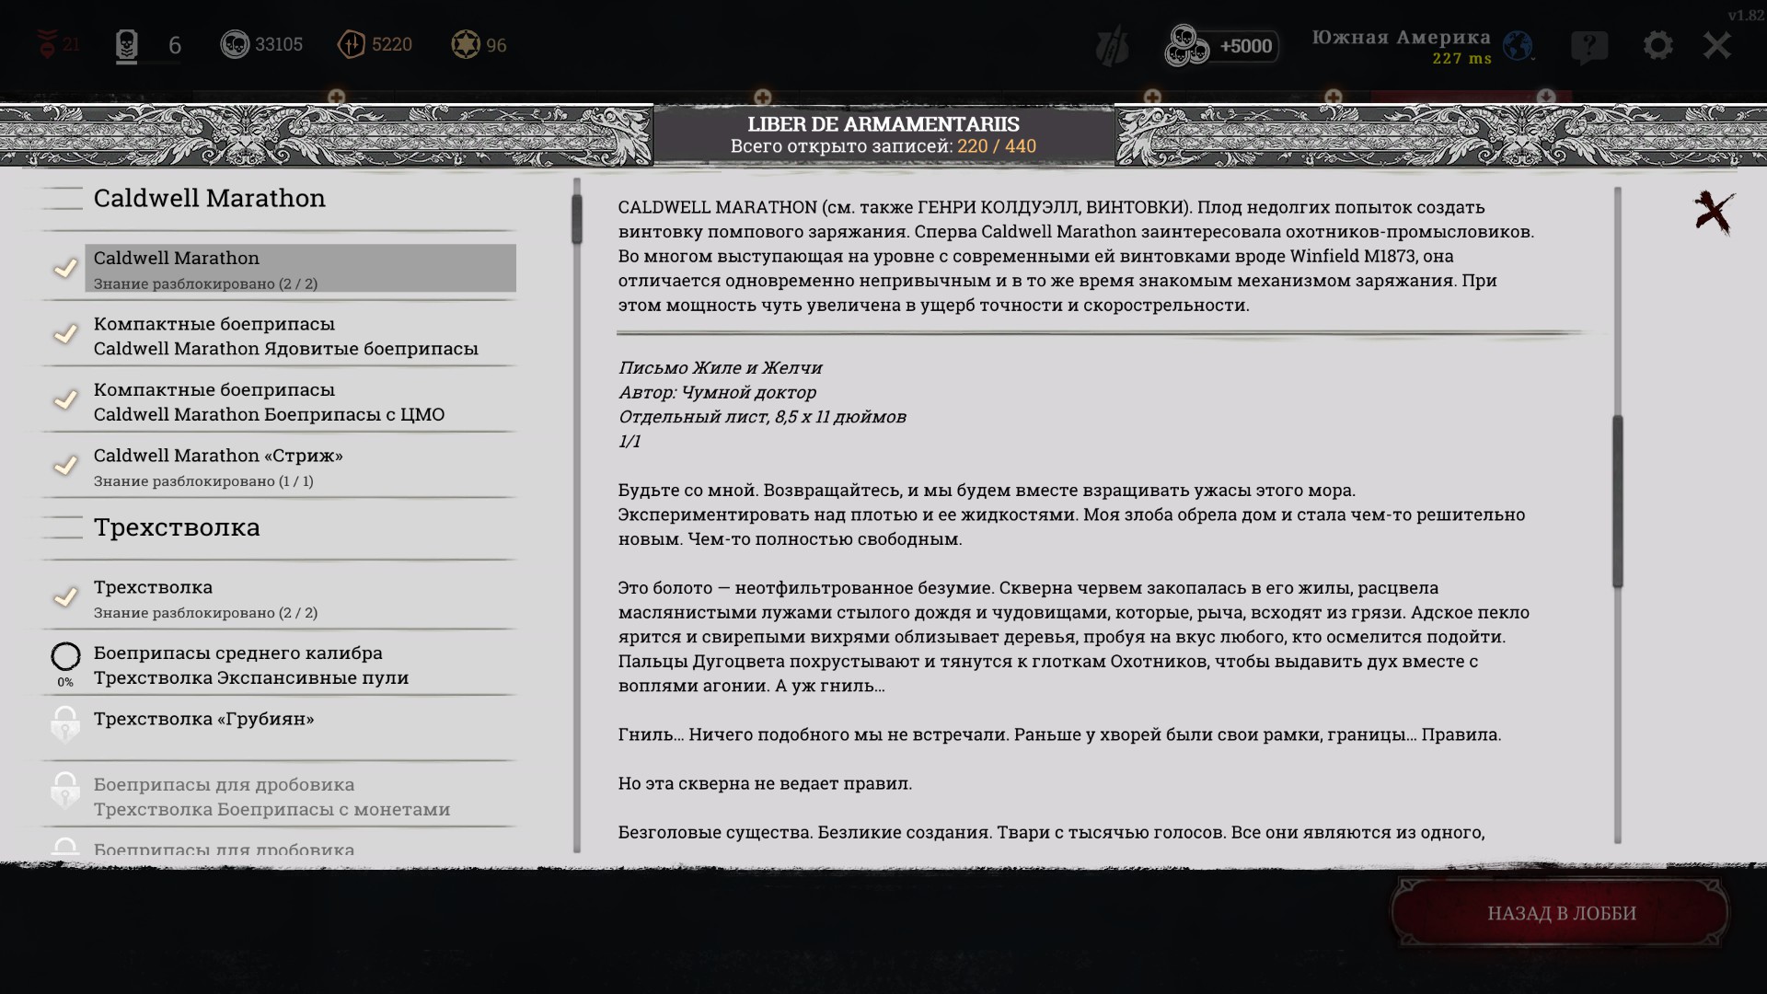This screenshot has width=1767, height=994.
Task: Click the Hunt Dollars skull coin icon
Action: 235,44
